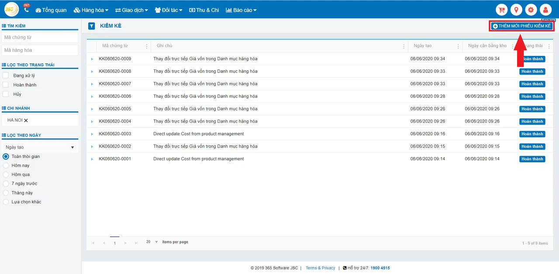Check the Hủy status filter
The image size is (559, 274).
pyautogui.click(x=6, y=94)
